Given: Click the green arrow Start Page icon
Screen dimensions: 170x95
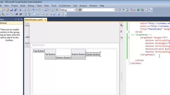Looking at the screenshot, I should 139,10.
